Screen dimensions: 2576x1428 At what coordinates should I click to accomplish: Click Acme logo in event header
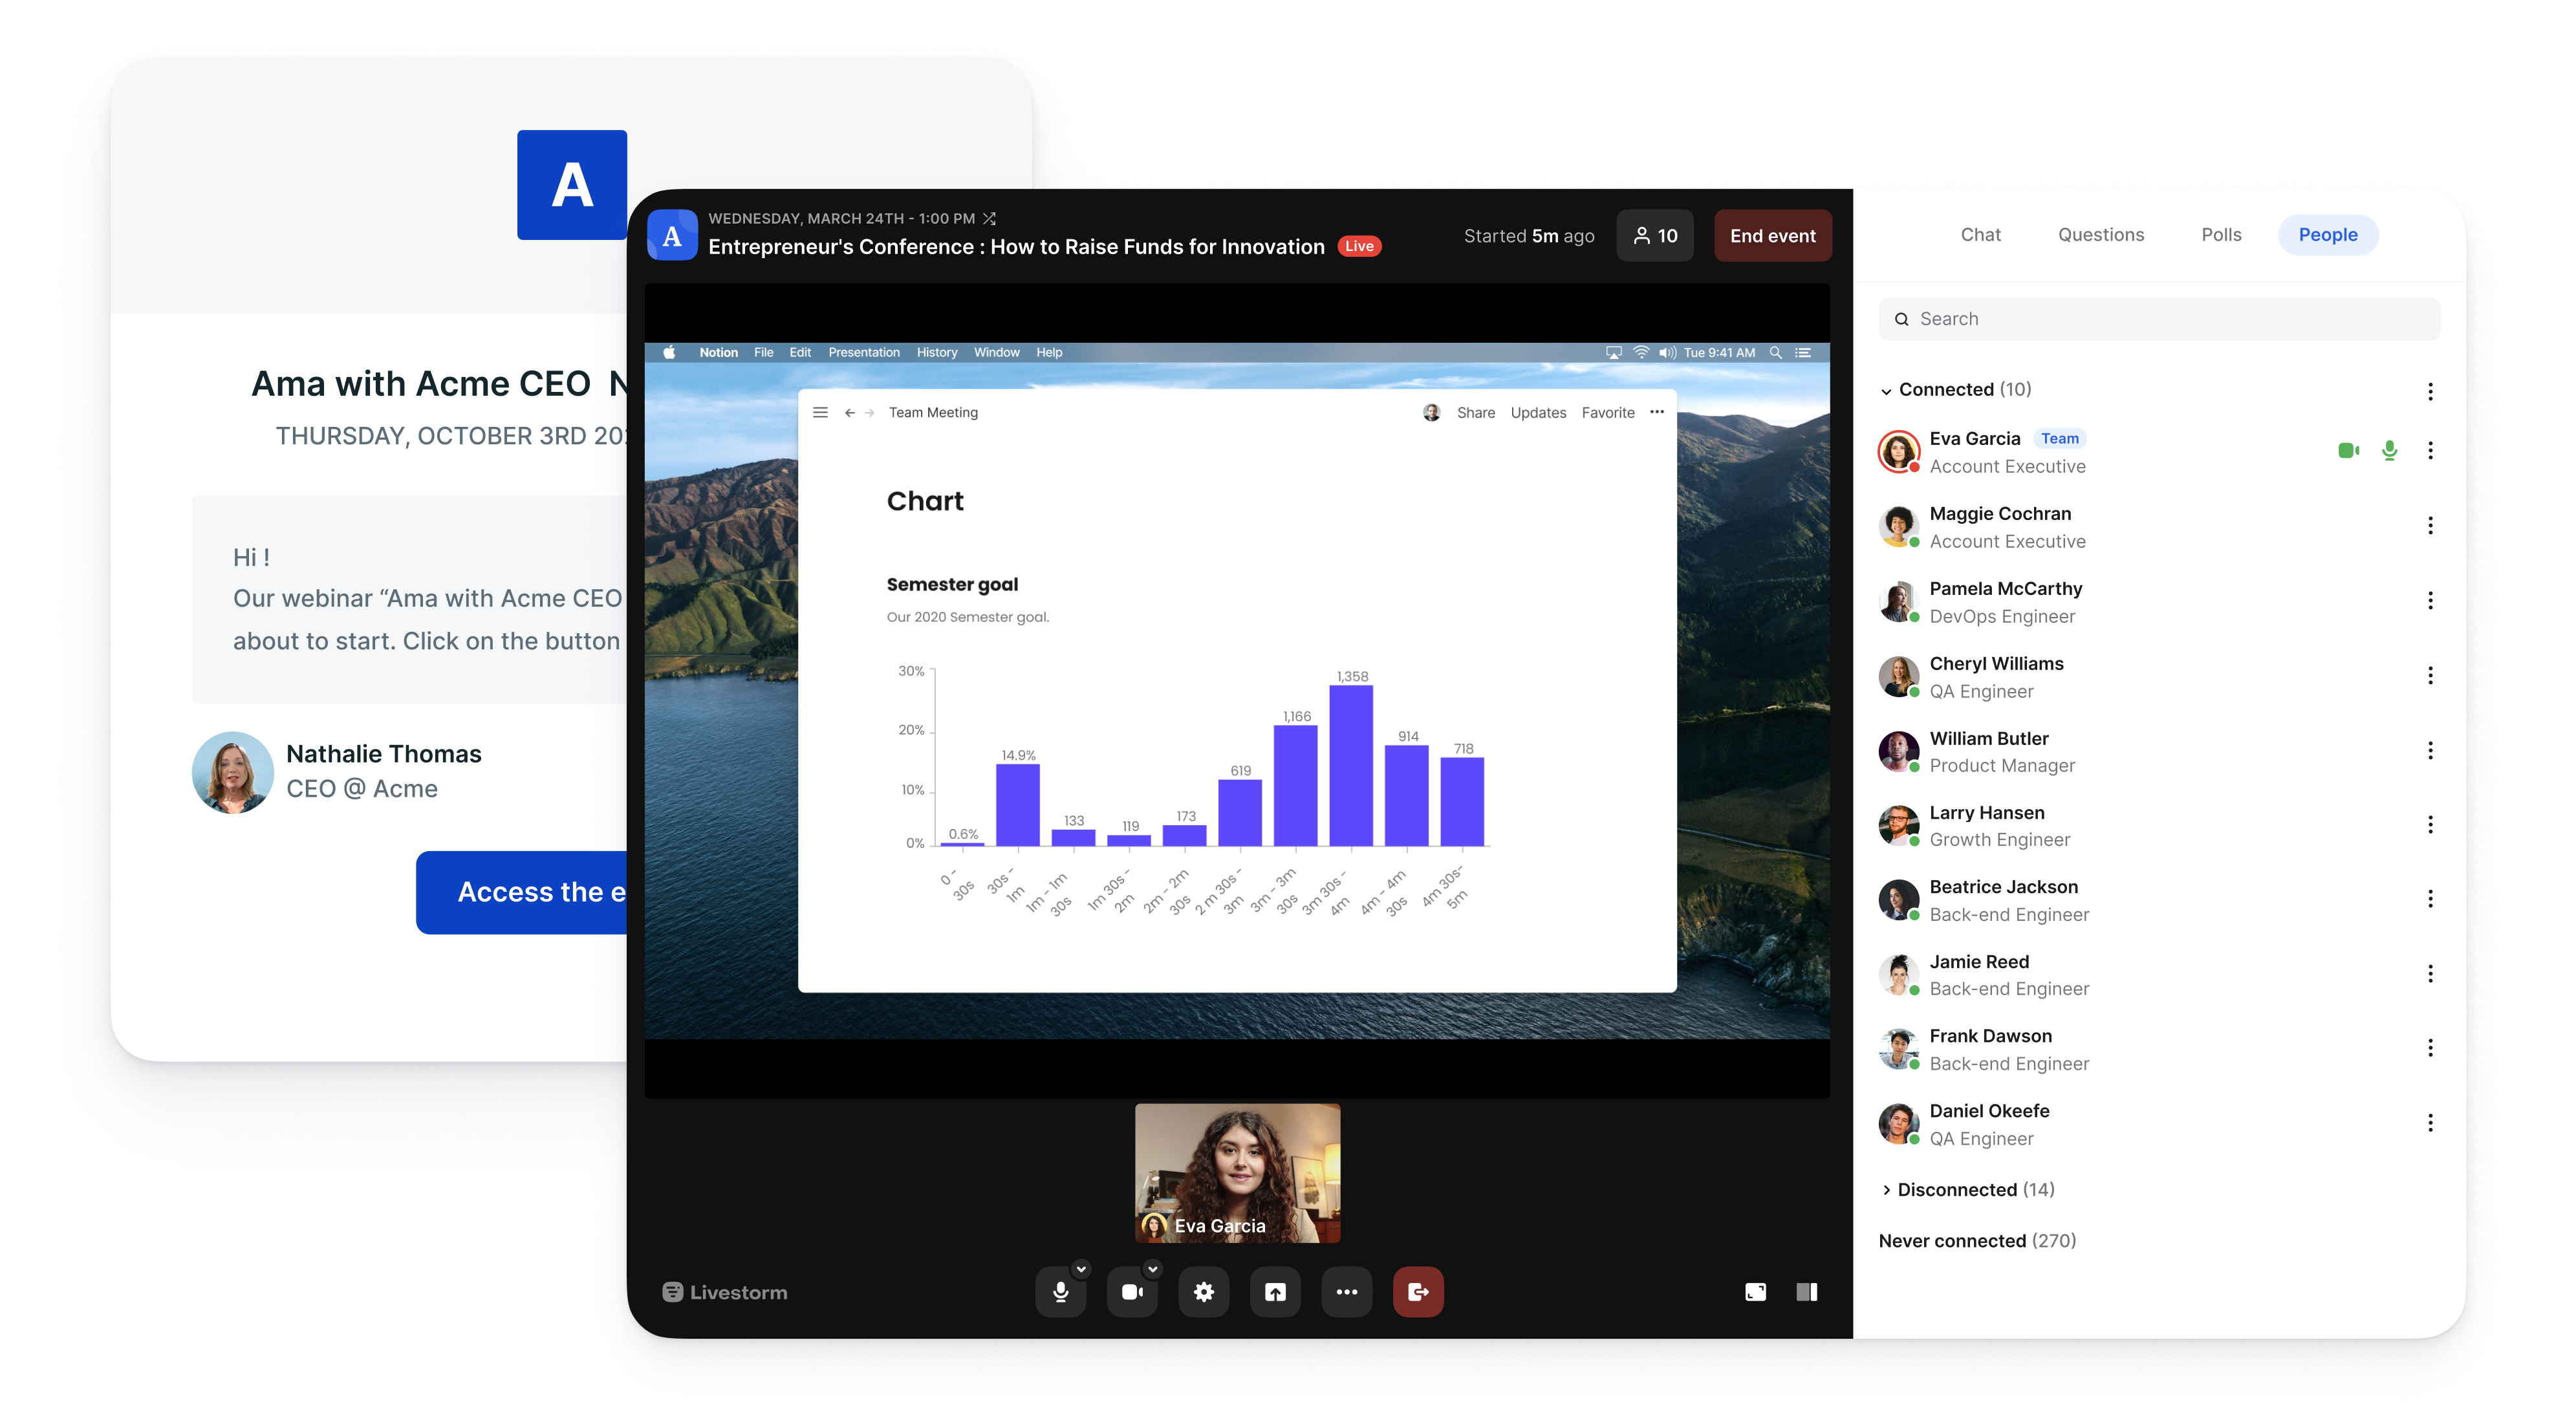[672, 236]
